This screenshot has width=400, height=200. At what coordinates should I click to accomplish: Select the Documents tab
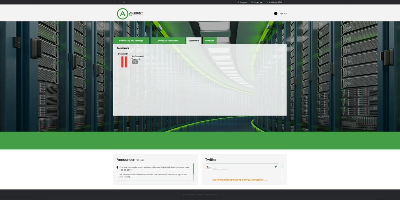[193, 40]
